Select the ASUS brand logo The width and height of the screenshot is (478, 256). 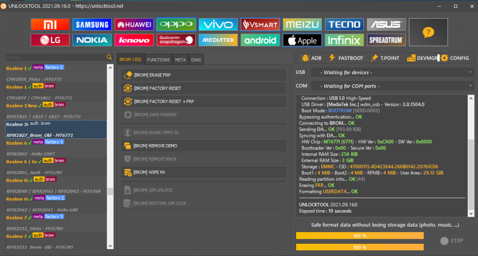click(x=386, y=24)
